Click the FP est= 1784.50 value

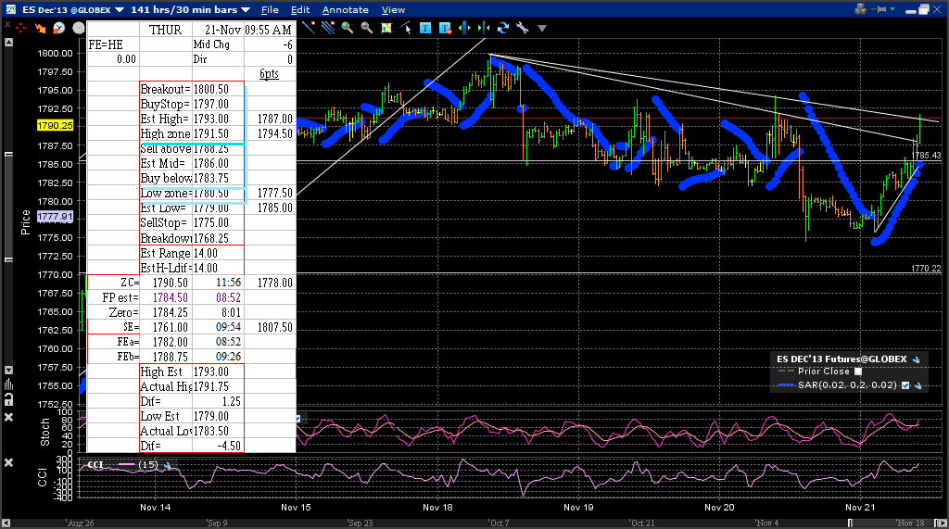171,297
